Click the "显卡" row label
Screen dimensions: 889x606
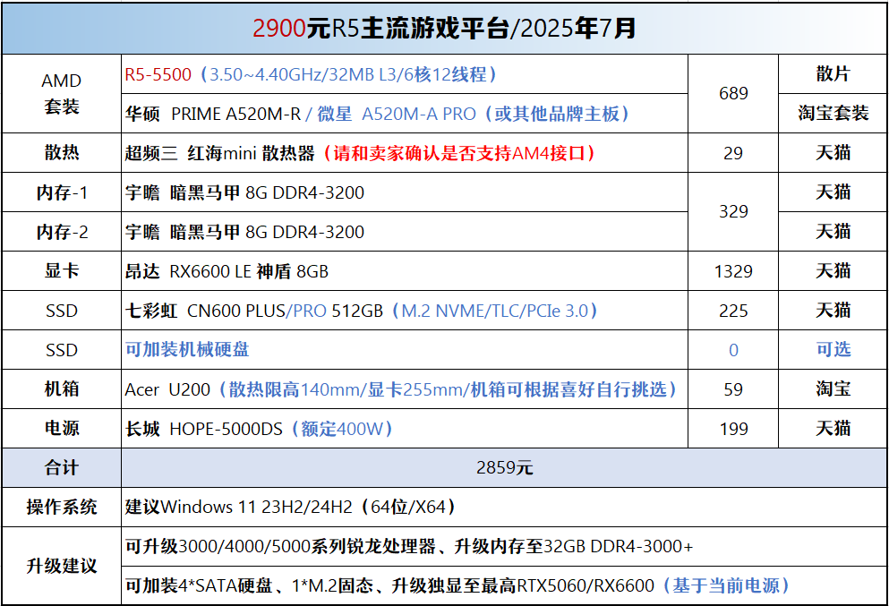61,271
